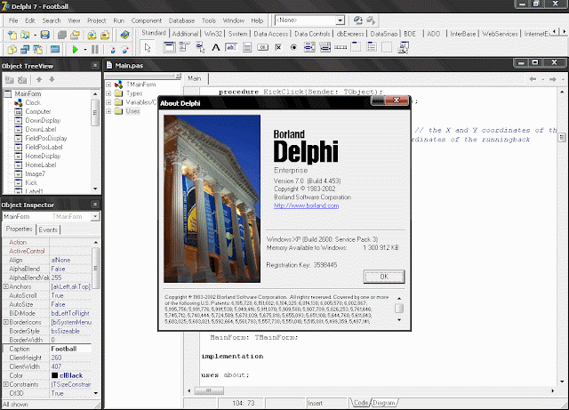569x410 pixels.
Task: Open the Object Inspector MainForm selector dropdown
Action: point(95,216)
